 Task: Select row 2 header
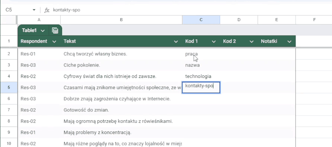pos(9,54)
